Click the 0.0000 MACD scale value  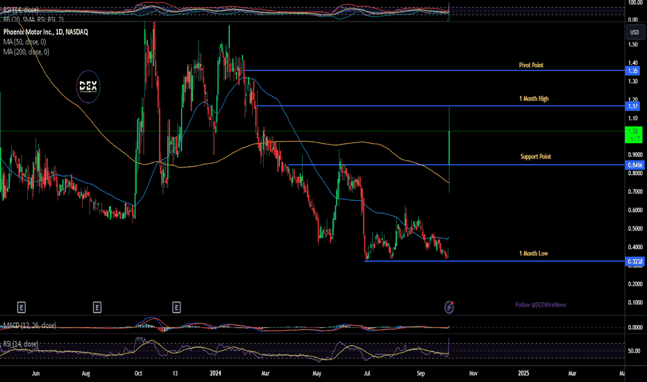click(x=635, y=327)
